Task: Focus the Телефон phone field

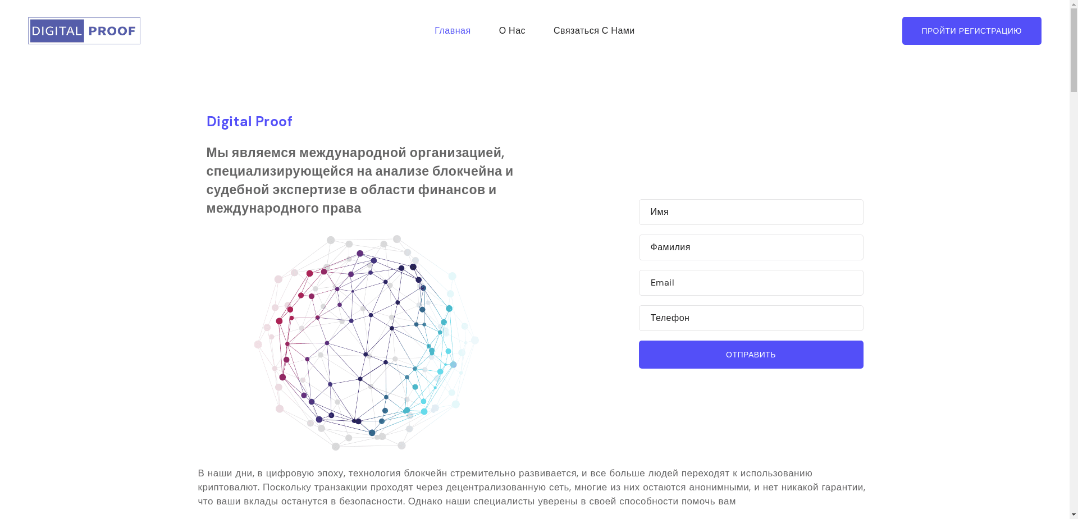Action: tap(751, 318)
